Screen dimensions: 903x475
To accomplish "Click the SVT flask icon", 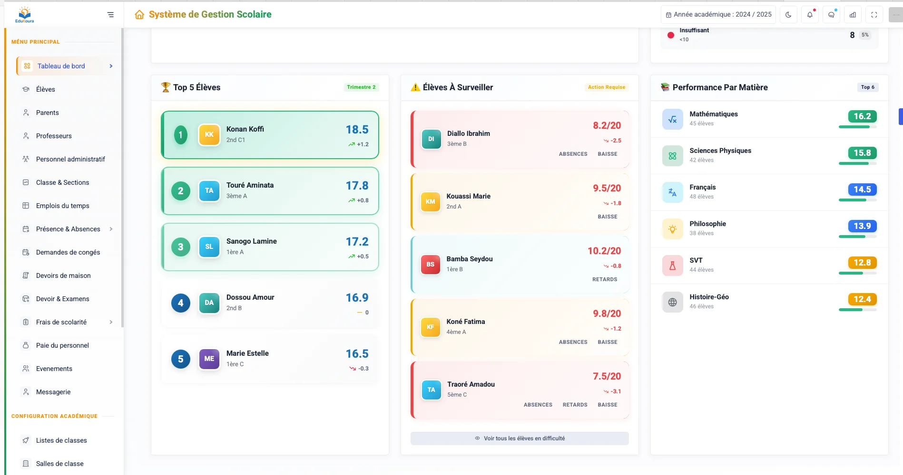I will (x=672, y=266).
